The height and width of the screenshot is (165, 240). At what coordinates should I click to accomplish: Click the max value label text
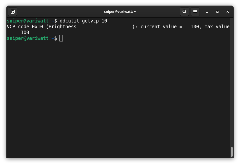click(x=217, y=27)
